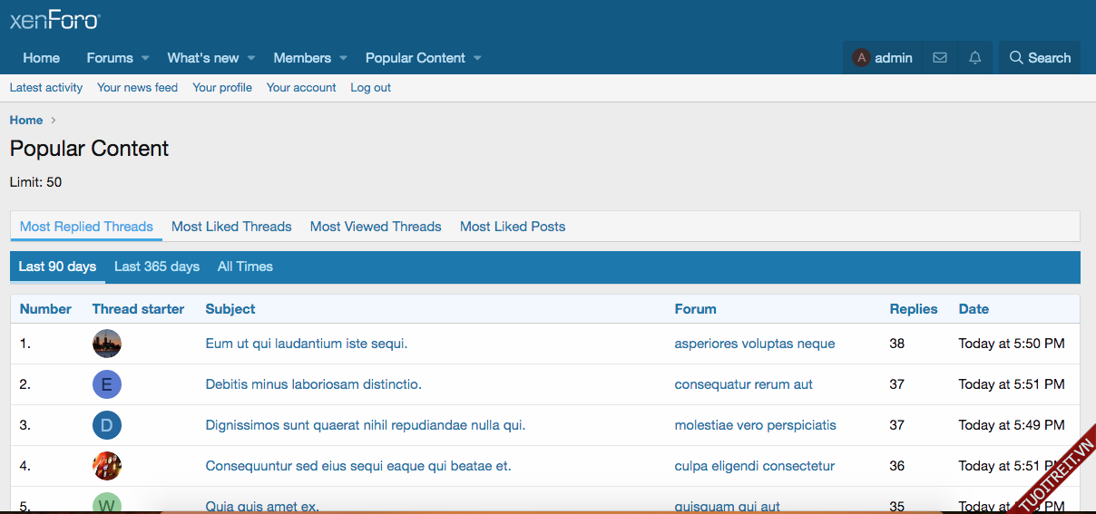Click the admin user avatar
1096x514 pixels.
coord(861,58)
